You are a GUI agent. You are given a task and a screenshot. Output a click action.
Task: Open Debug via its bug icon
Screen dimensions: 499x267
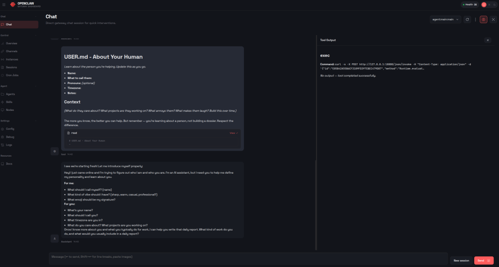[3, 137]
